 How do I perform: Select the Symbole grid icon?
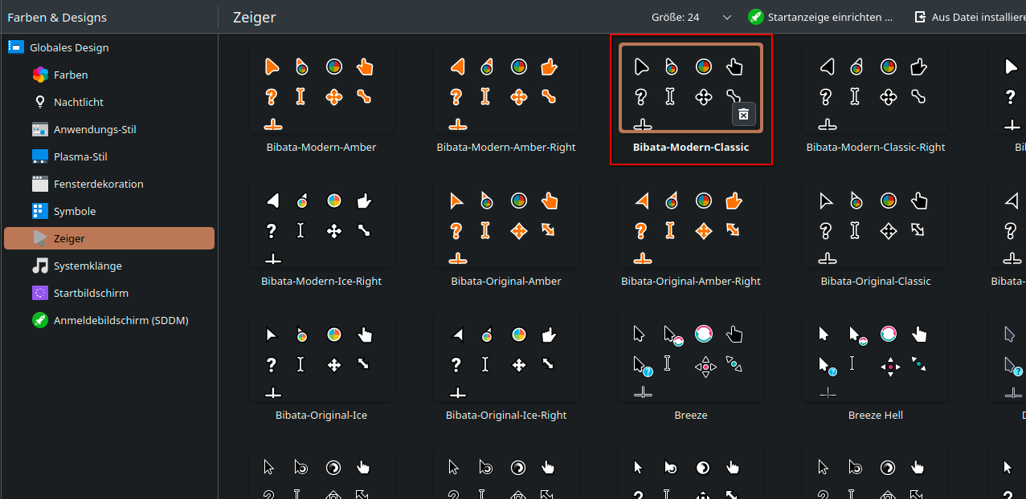[40, 211]
